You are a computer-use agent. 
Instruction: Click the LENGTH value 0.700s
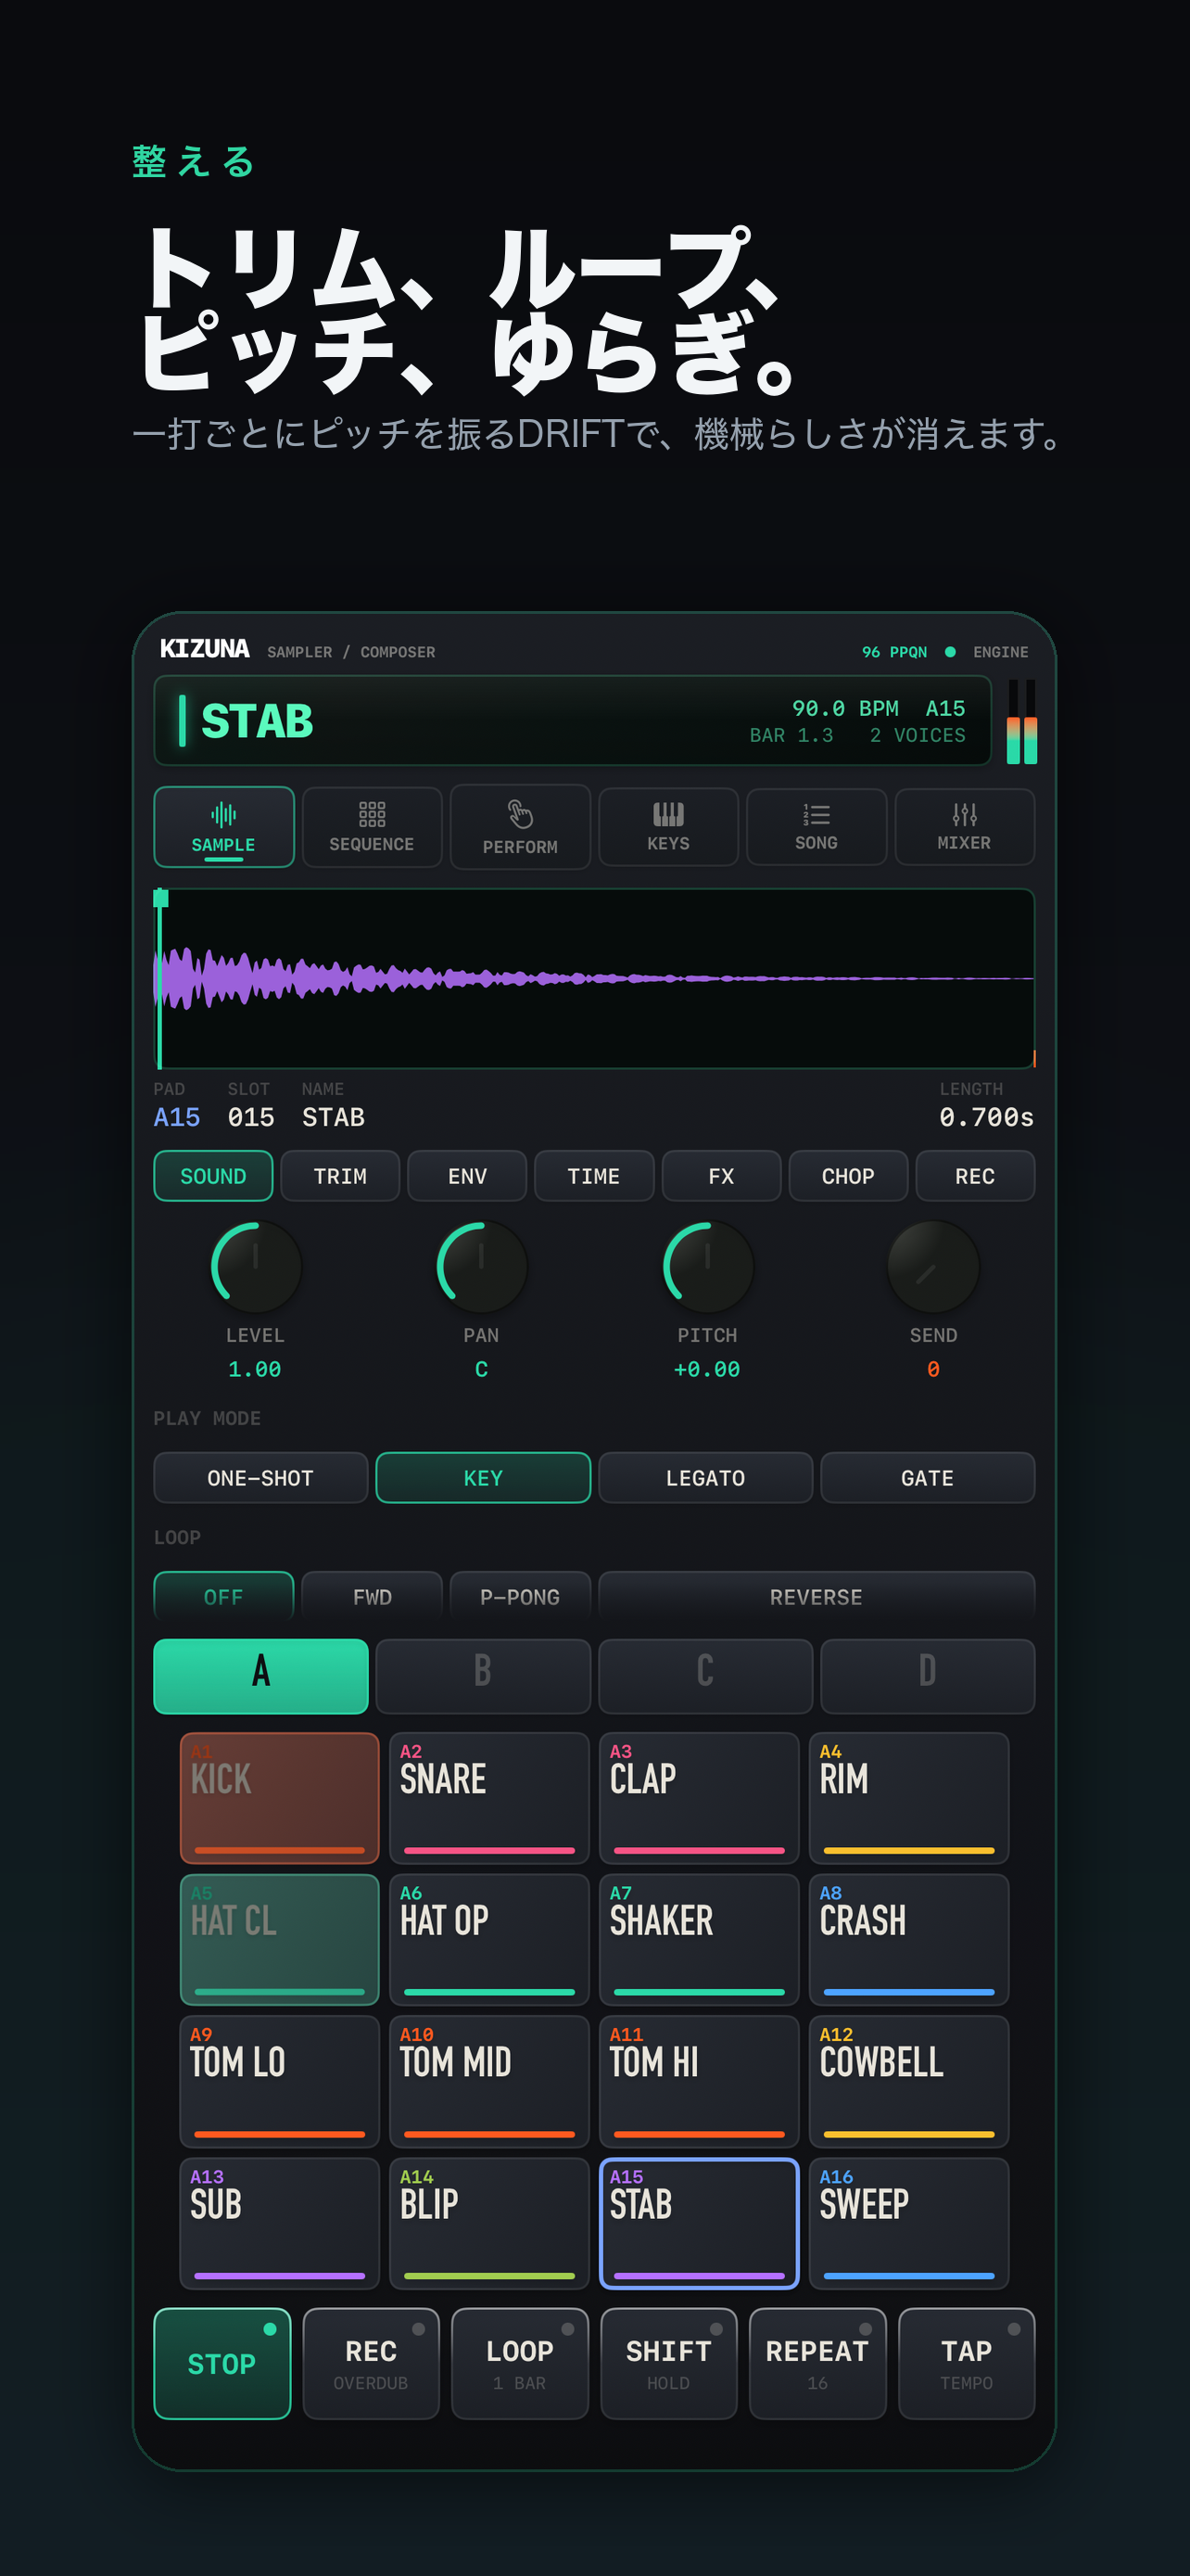pos(986,1117)
